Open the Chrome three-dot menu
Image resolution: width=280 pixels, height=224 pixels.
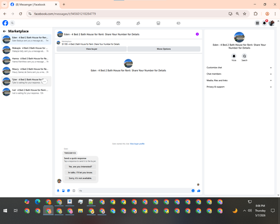(275, 14)
